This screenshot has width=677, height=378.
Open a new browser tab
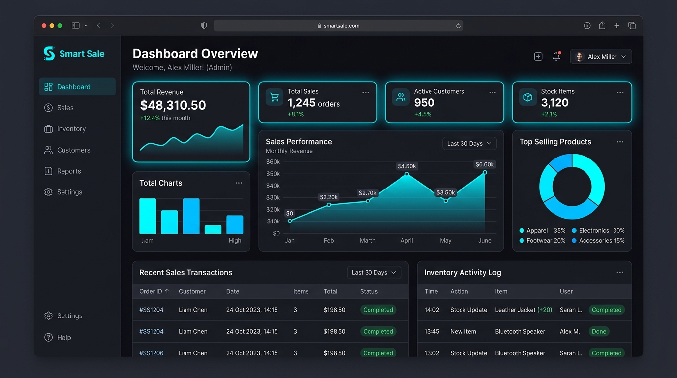click(616, 26)
